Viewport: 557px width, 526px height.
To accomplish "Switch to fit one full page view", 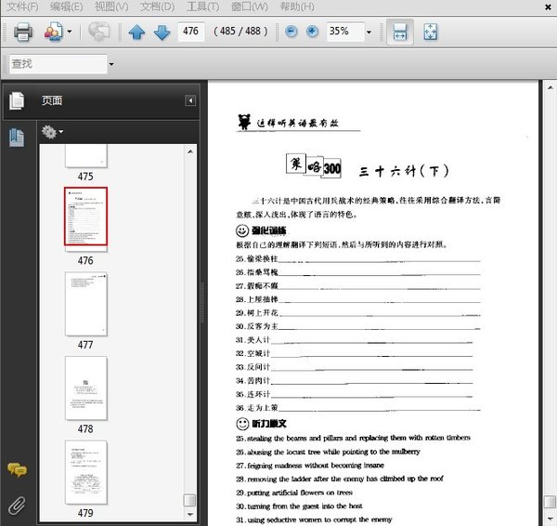I will pyautogui.click(x=430, y=32).
